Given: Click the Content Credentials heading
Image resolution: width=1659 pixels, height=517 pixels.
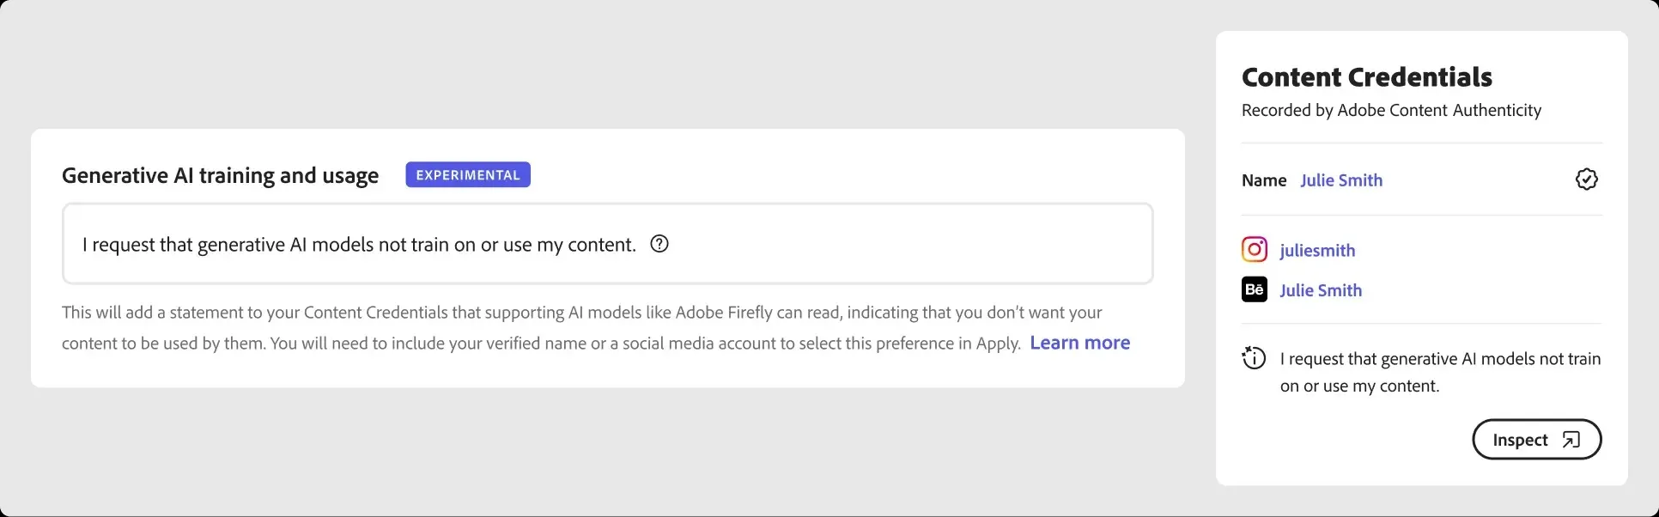Looking at the screenshot, I should click(x=1367, y=77).
